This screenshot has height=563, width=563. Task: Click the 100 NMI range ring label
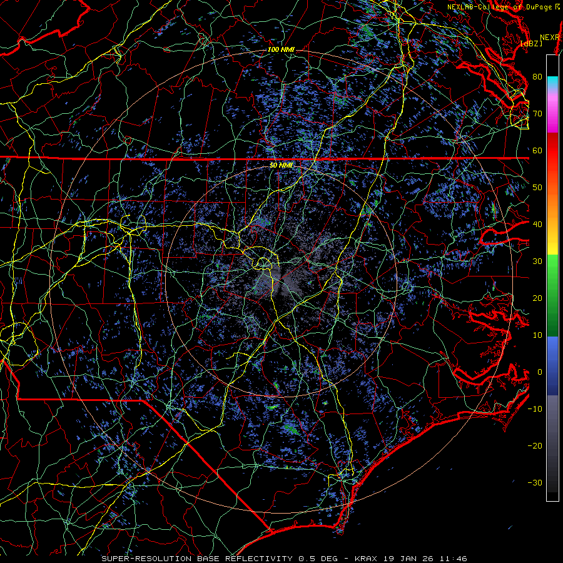281,49
